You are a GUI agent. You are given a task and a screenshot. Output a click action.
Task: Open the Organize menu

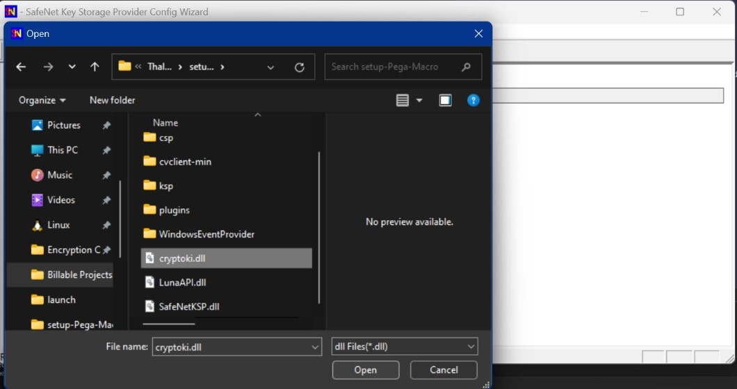pyautogui.click(x=42, y=100)
